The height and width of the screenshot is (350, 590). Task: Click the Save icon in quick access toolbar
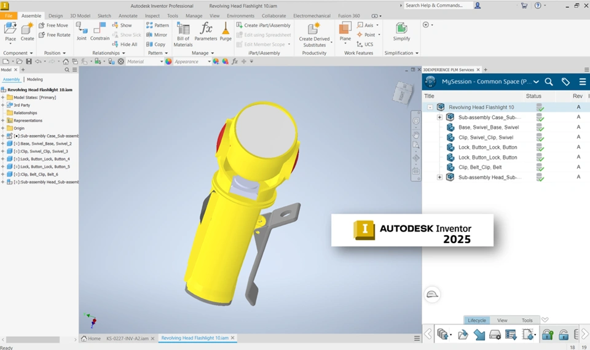tap(29, 61)
